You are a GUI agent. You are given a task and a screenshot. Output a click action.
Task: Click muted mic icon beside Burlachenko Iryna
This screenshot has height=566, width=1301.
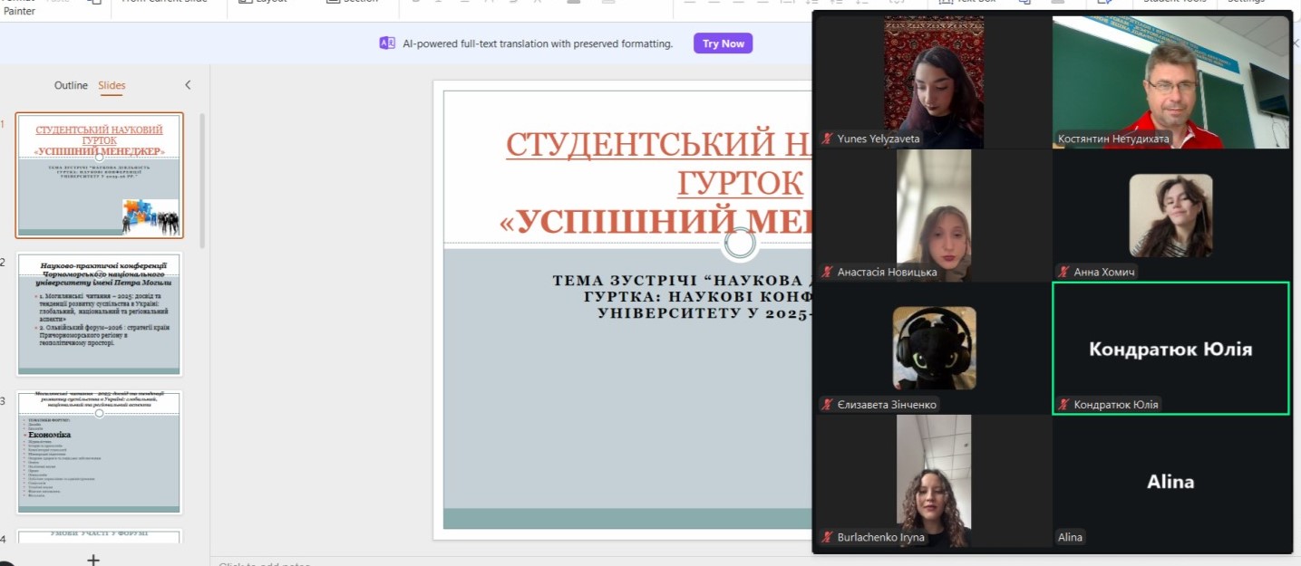pyautogui.click(x=827, y=537)
